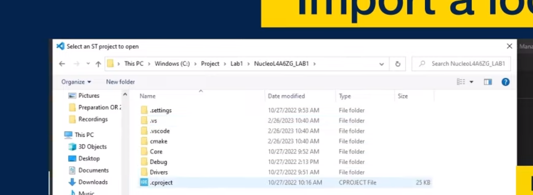Go back with the left arrow
Viewport: 533px width, 195px height.
coord(62,64)
